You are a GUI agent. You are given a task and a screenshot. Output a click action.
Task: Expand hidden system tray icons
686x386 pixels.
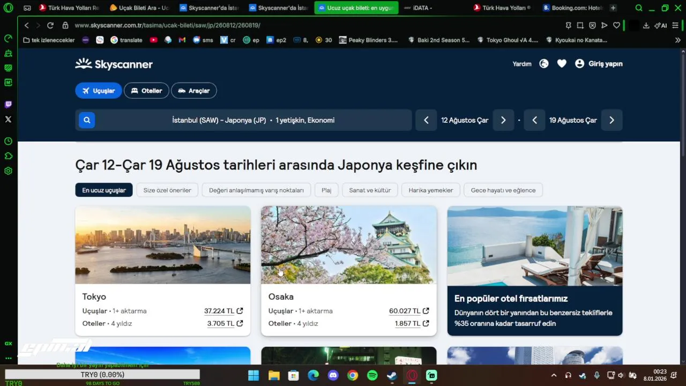coord(554,375)
